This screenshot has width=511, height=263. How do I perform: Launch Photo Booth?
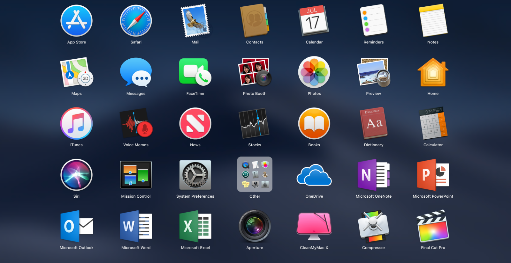(x=255, y=72)
